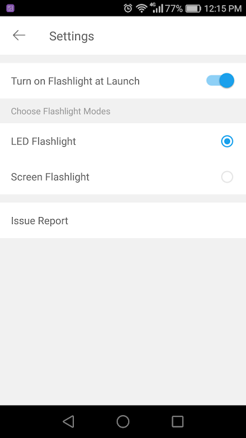Tap Turn on Flashlight at Launch label
Image resolution: width=246 pixels, height=438 pixels.
pyautogui.click(x=75, y=81)
